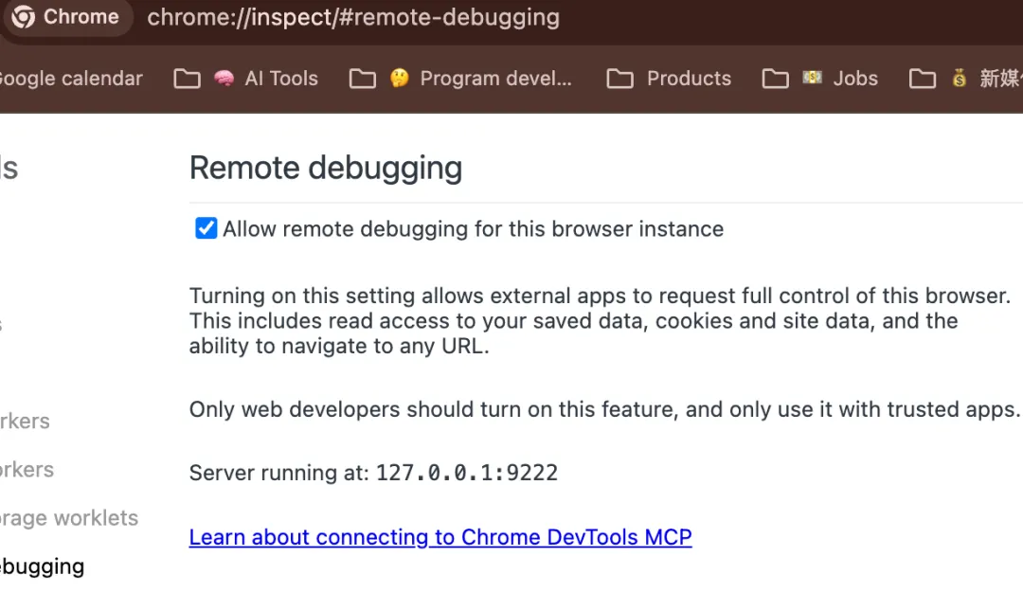The height and width of the screenshot is (593, 1023).
Task: Click the server address 127.0.0.1:9222
Action: (466, 473)
